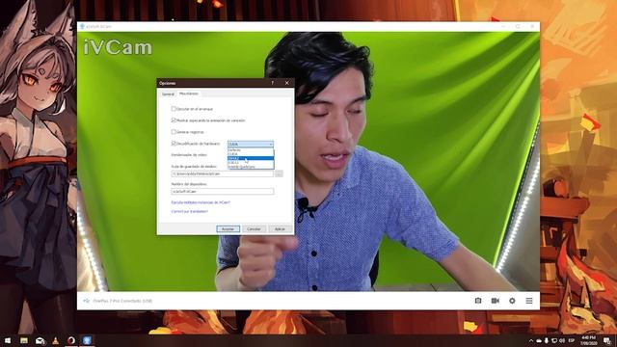
Task: Open File Explorer from the taskbar
Action: pyautogui.click(x=24, y=340)
